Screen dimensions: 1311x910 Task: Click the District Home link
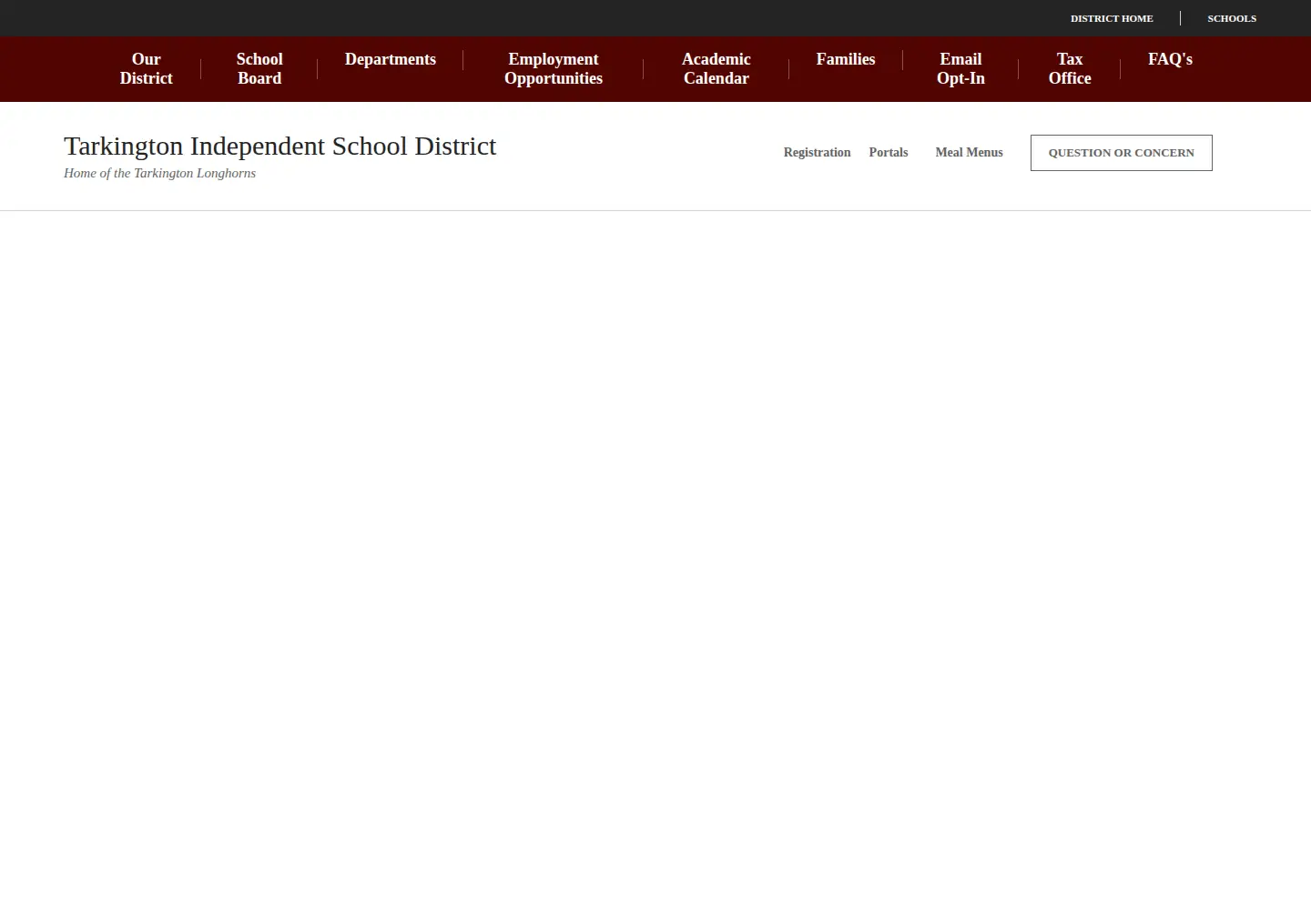[x=1112, y=18]
